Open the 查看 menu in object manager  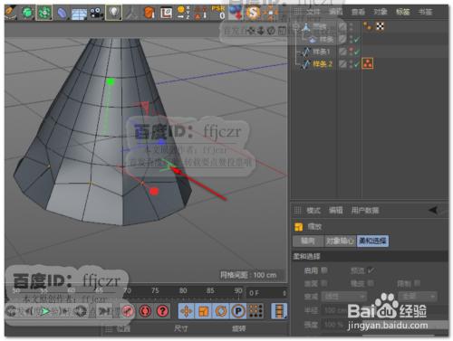click(x=358, y=12)
